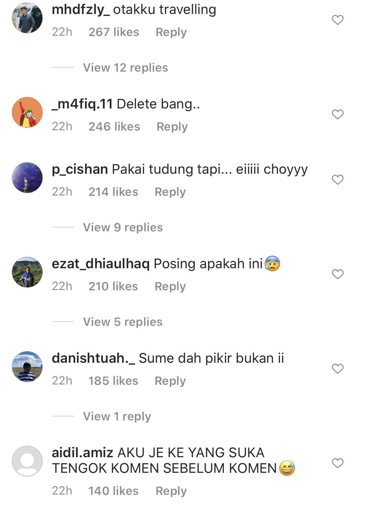This screenshot has height=516, width=365.
Task: Open p_cishan username link
Action: (80, 170)
